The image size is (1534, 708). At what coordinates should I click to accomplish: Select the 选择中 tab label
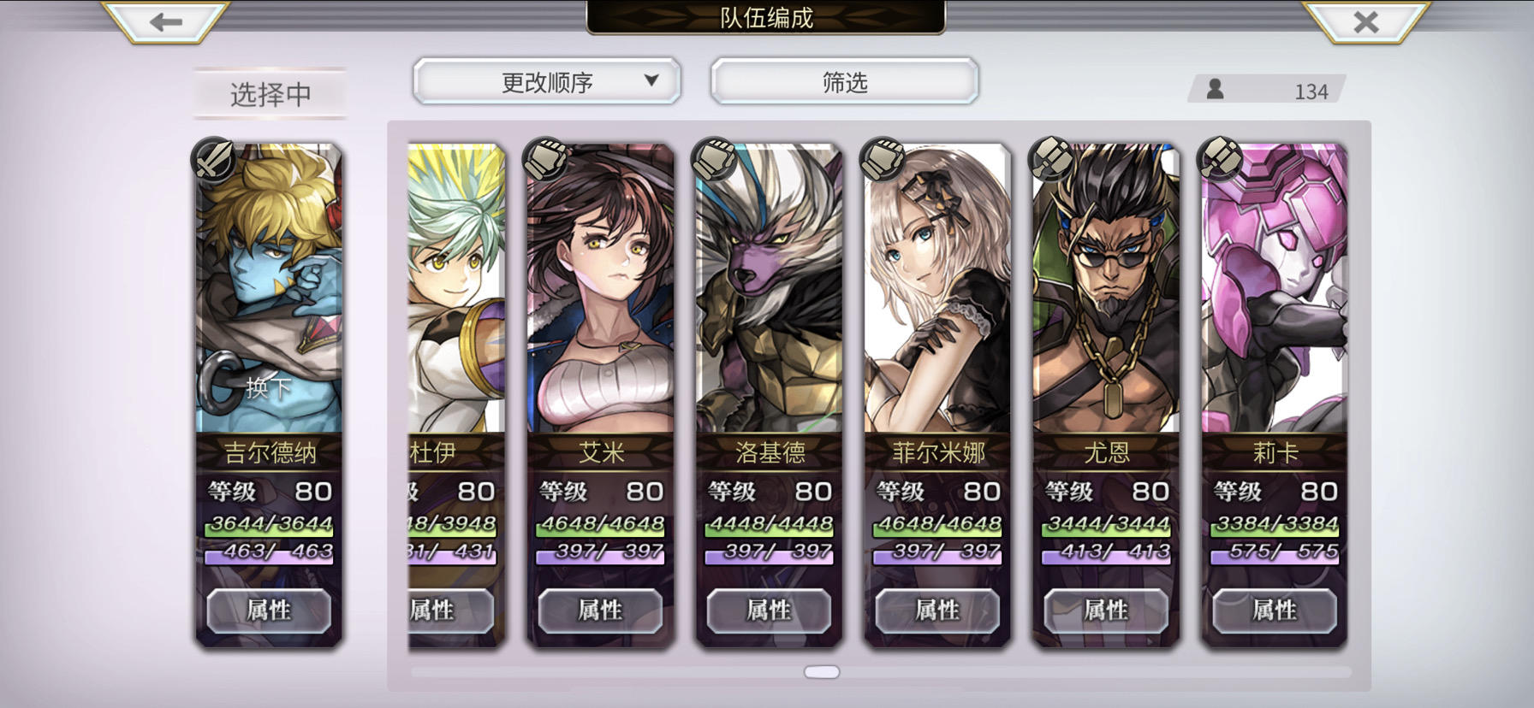271,94
